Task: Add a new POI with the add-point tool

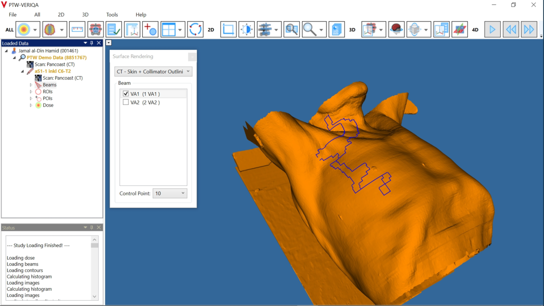Action: [150, 29]
